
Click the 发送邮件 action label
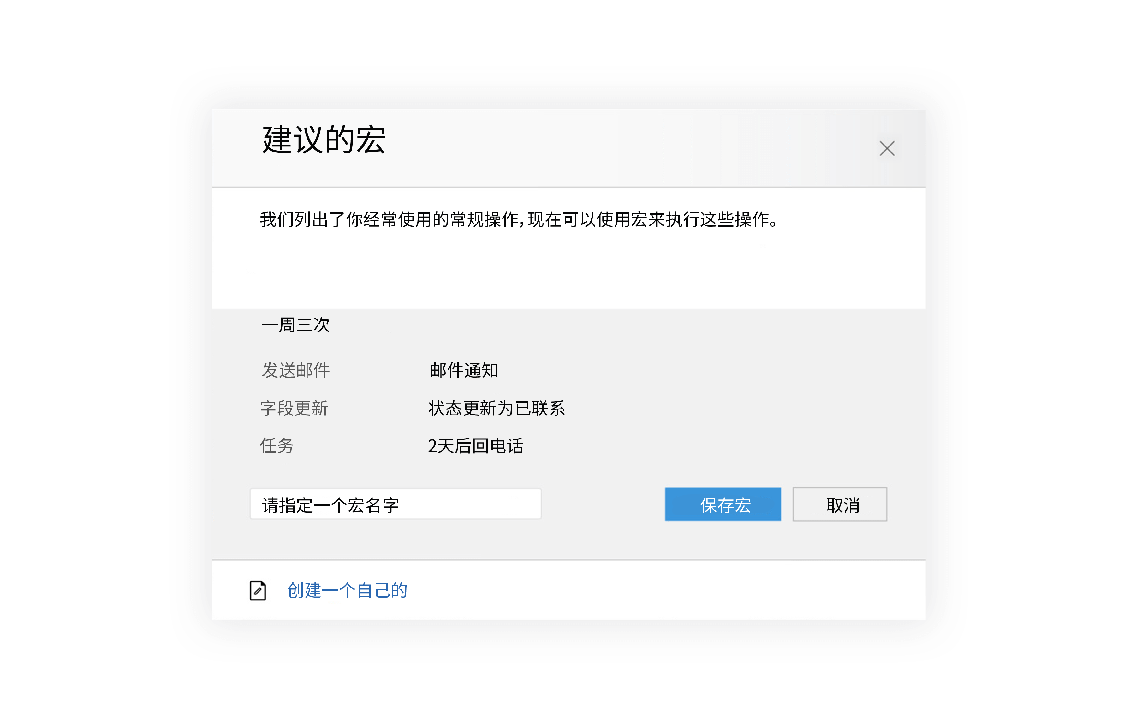(x=295, y=370)
